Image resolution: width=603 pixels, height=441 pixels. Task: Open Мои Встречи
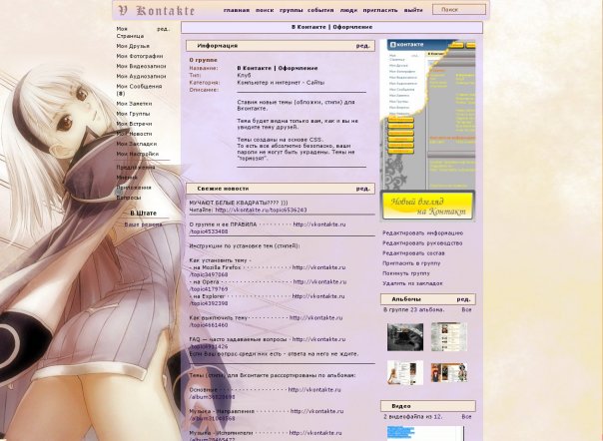(x=134, y=124)
